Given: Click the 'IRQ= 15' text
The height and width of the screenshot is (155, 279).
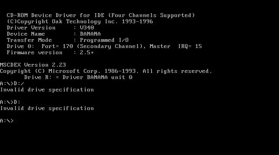Looking at the screenshot, I should click(190, 46).
